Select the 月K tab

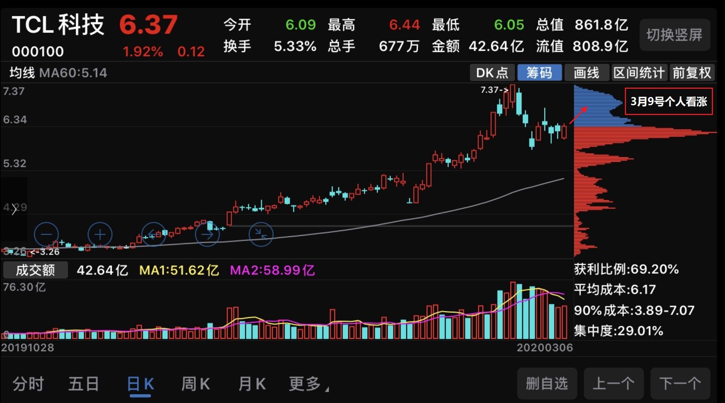(x=252, y=384)
